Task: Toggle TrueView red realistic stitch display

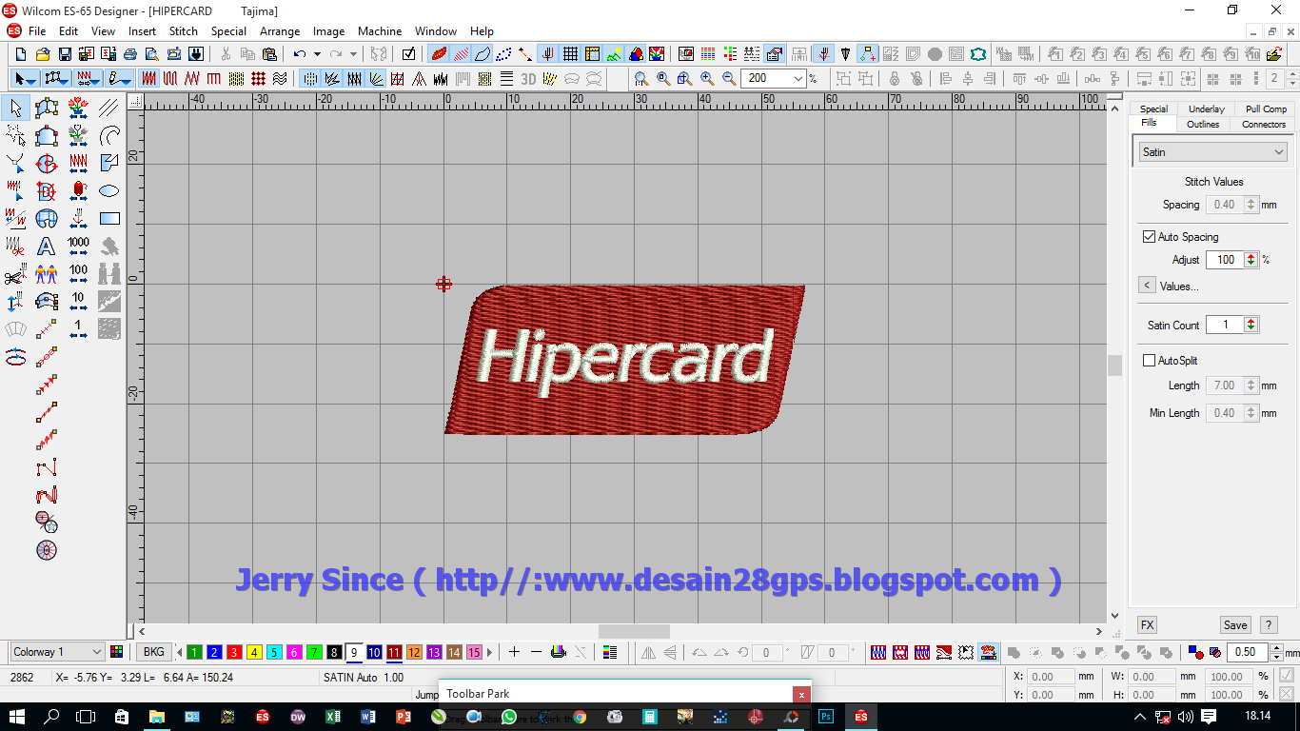Action: pos(439,54)
